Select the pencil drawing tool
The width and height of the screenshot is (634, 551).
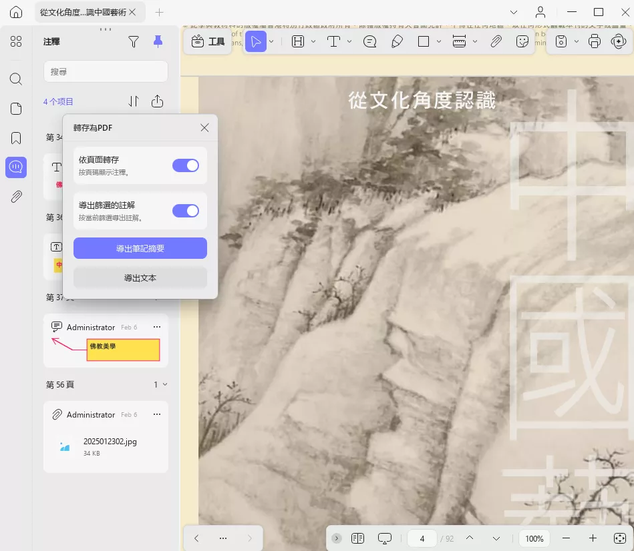[397, 41]
